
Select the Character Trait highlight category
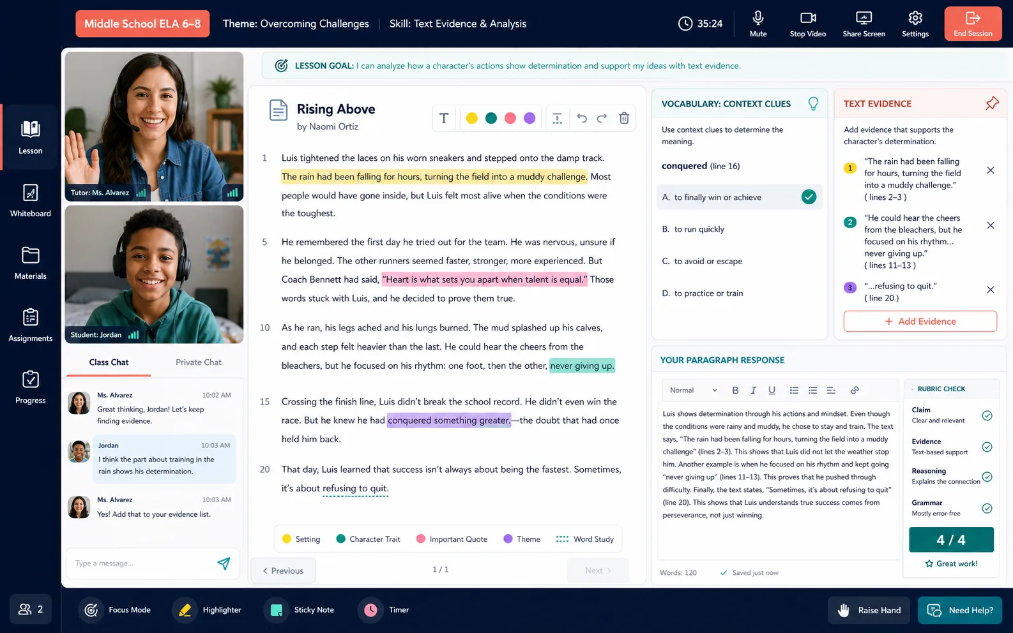coord(368,539)
